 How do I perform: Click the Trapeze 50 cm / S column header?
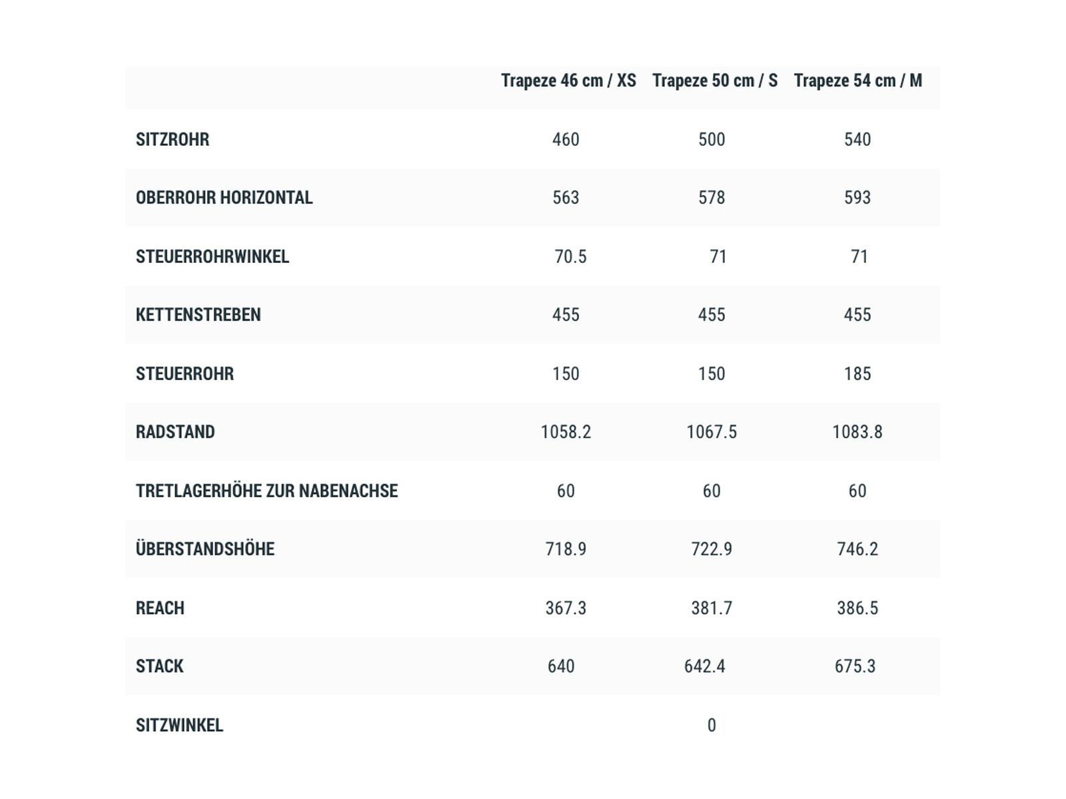tap(714, 81)
